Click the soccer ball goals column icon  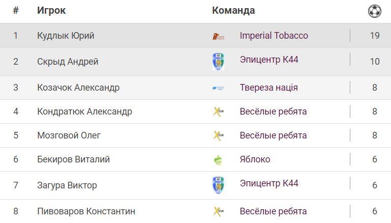pyautogui.click(x=374, y=11)
